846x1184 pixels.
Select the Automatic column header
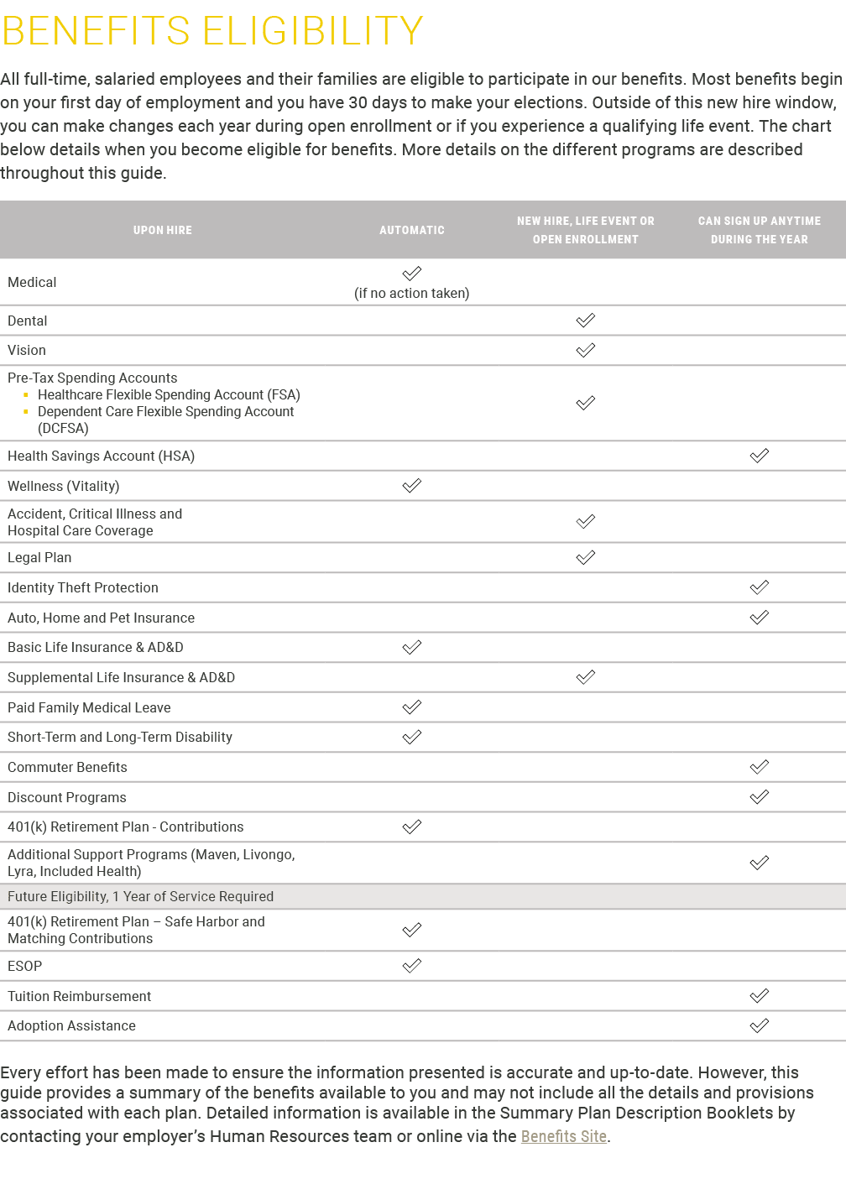coord(411,230)
